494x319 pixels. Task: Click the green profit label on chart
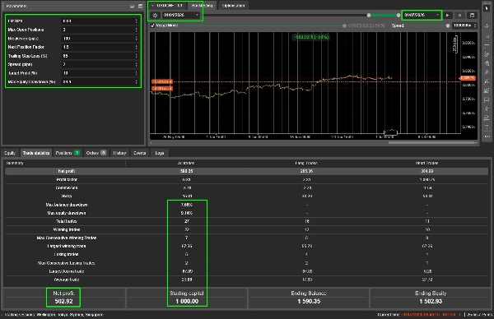click(311, 37)
